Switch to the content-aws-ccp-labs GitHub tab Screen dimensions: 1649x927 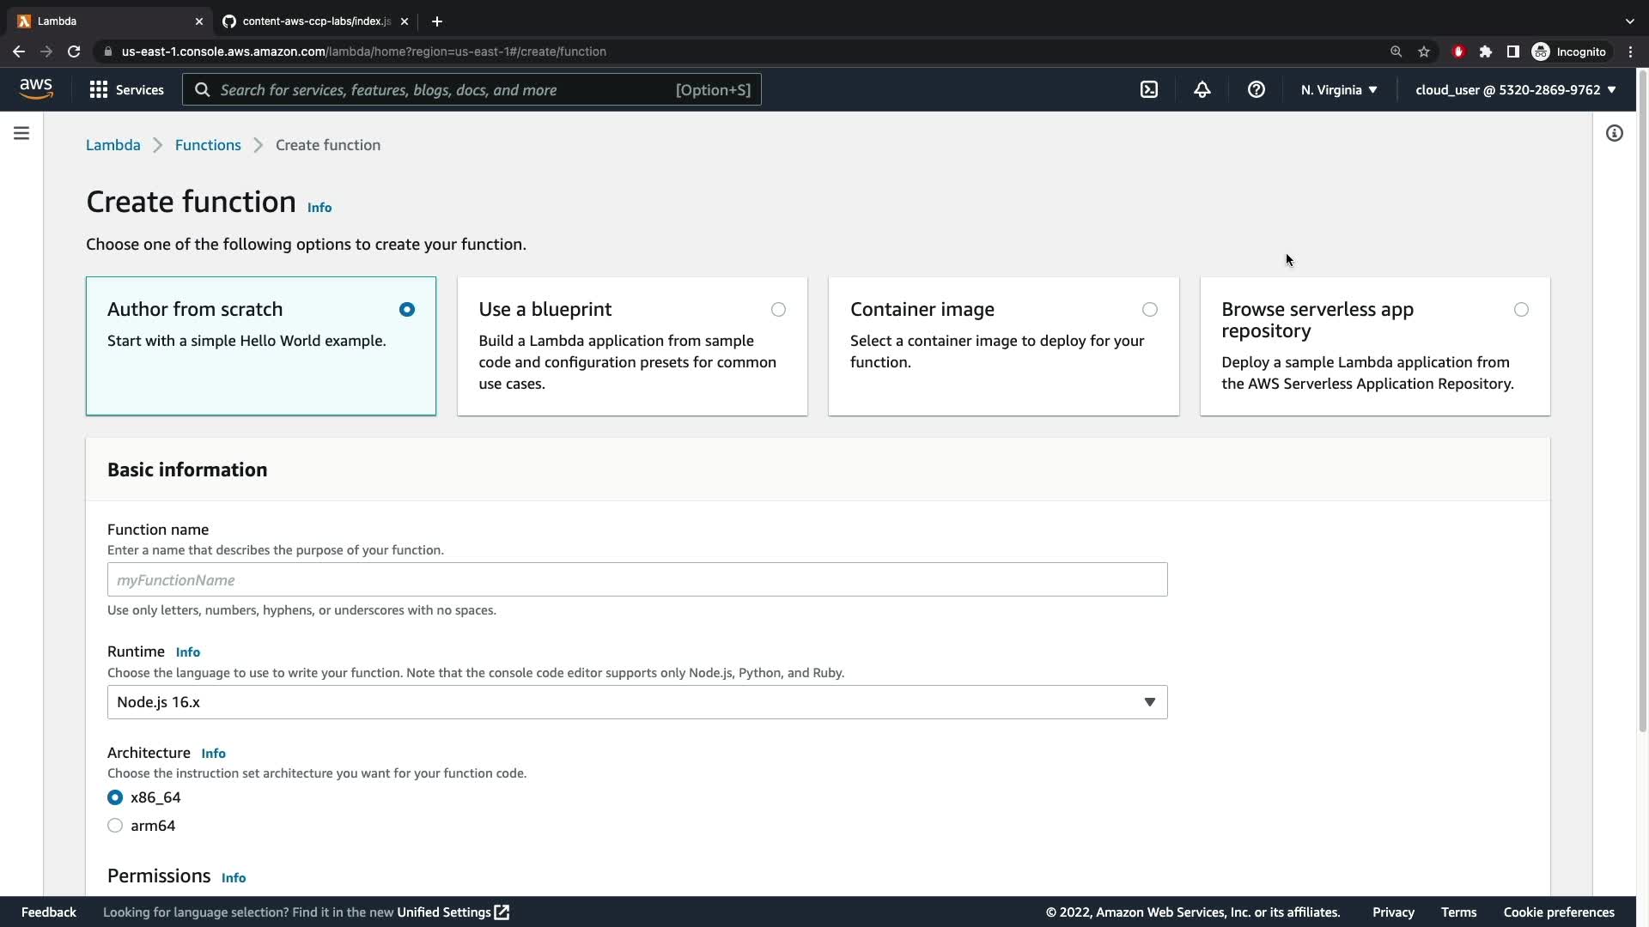(x=314, y=21)
